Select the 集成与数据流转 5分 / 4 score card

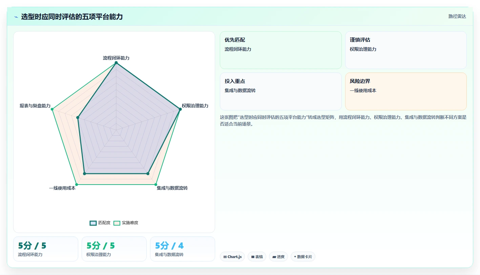point(183,249)
